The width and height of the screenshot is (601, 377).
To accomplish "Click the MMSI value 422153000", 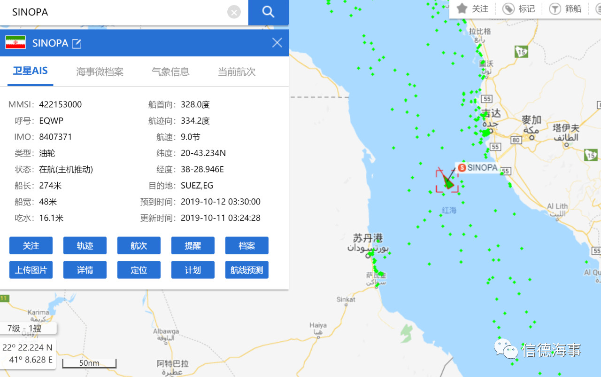I will point(61,104).
